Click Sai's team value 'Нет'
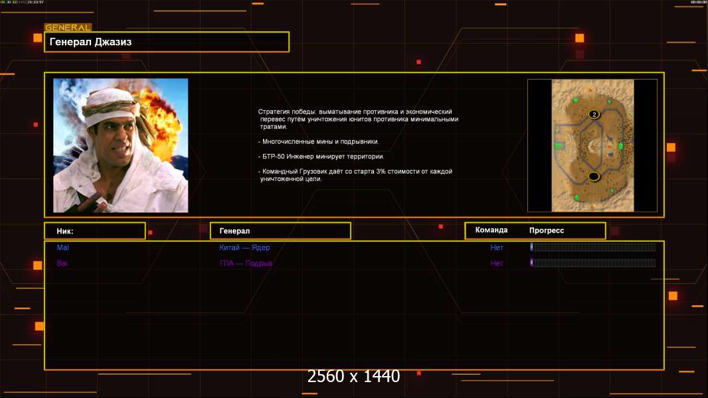Screen dimensions: 708x398 pos(497,263)
